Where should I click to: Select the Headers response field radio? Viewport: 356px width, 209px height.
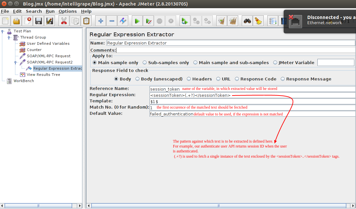[x=189, y=79]
